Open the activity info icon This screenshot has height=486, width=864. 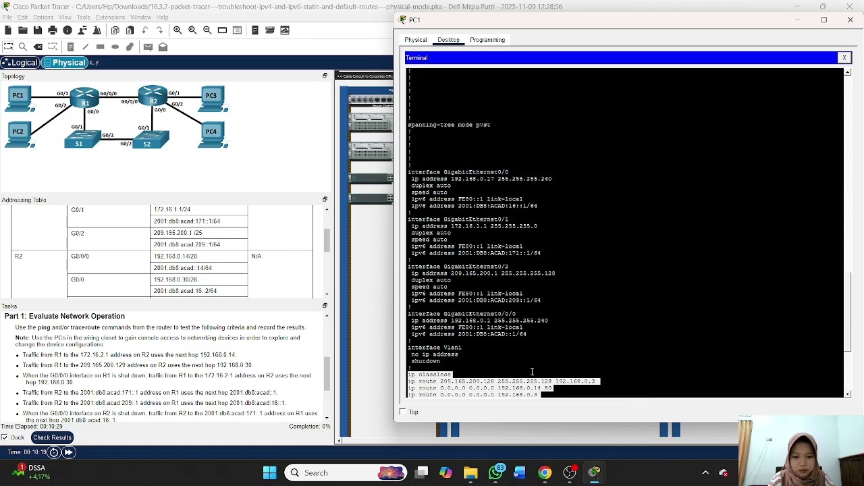point(67,30)
